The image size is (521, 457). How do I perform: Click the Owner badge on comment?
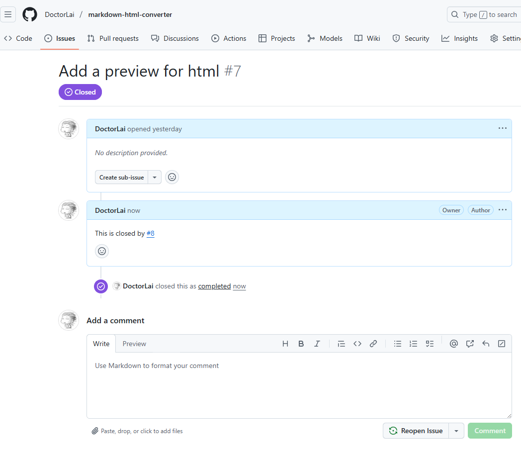tap(451, 210)
